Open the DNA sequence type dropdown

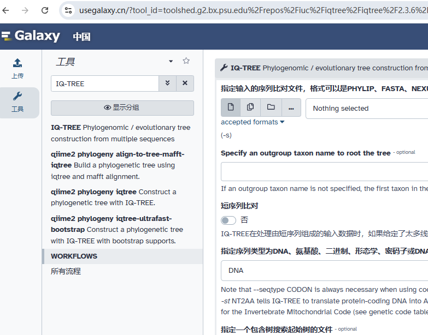coord(324,271)
